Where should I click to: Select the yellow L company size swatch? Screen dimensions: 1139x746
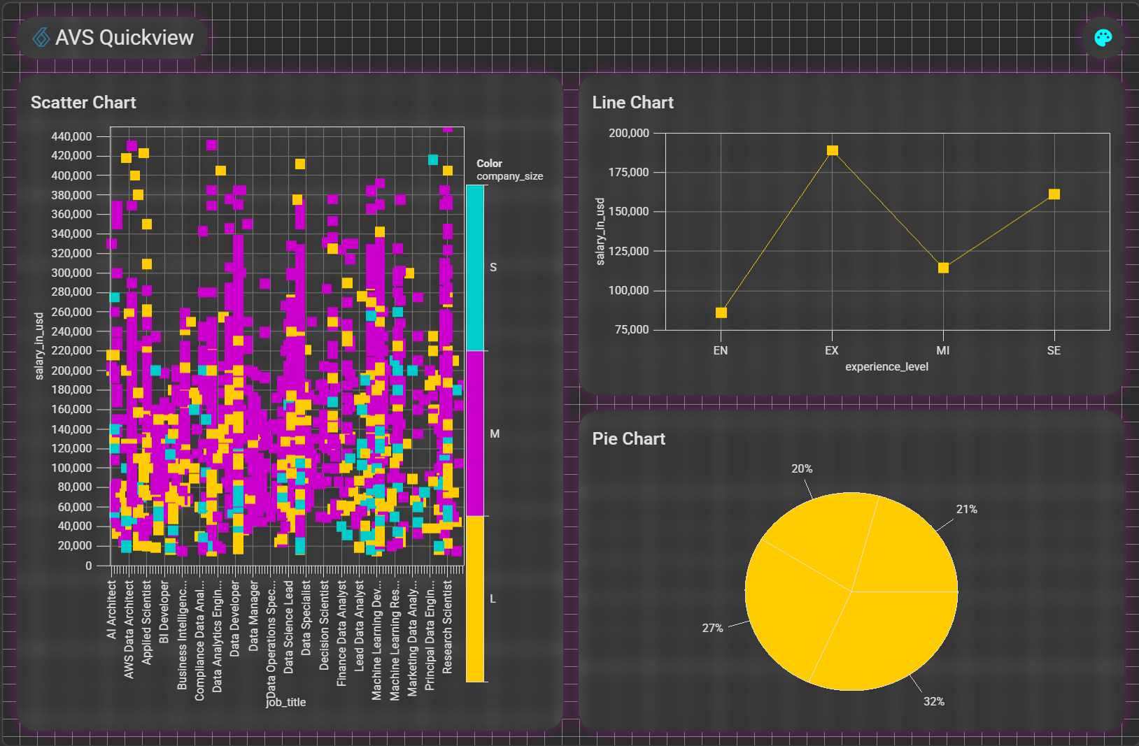(476, 599)
